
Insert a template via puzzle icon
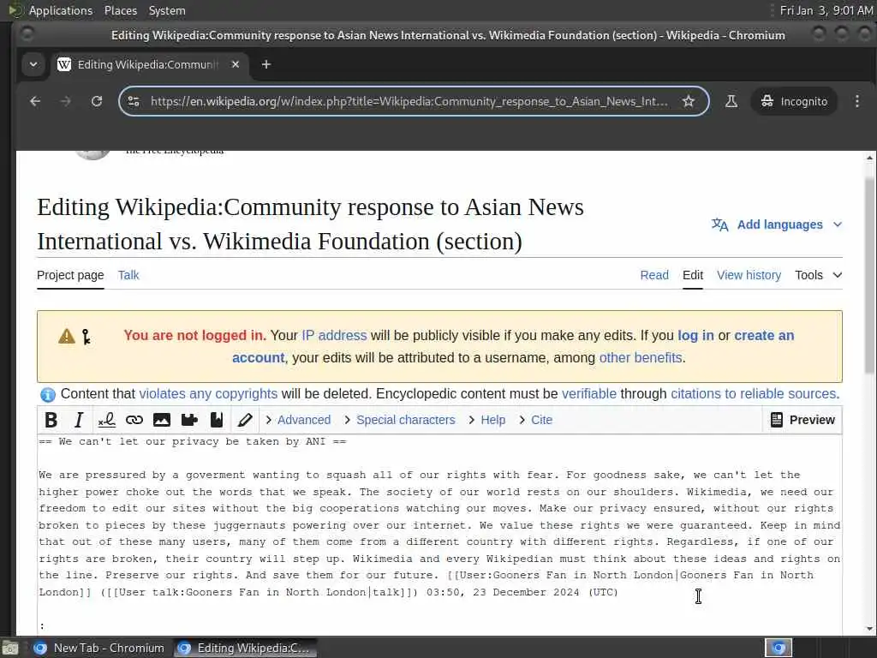189,420
